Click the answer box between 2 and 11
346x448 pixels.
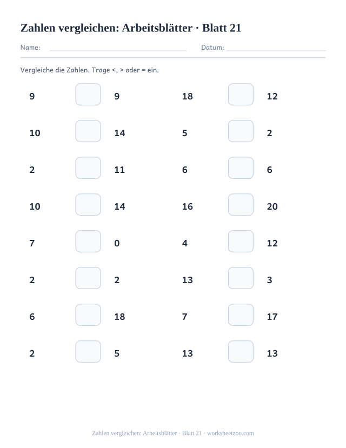(x=88, y=168)
